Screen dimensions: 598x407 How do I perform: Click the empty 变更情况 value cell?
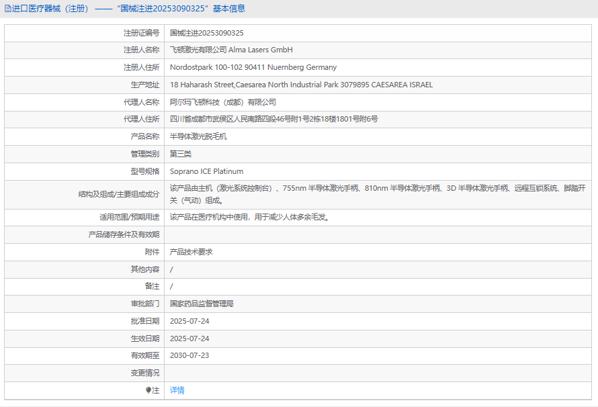pos(376,373)
